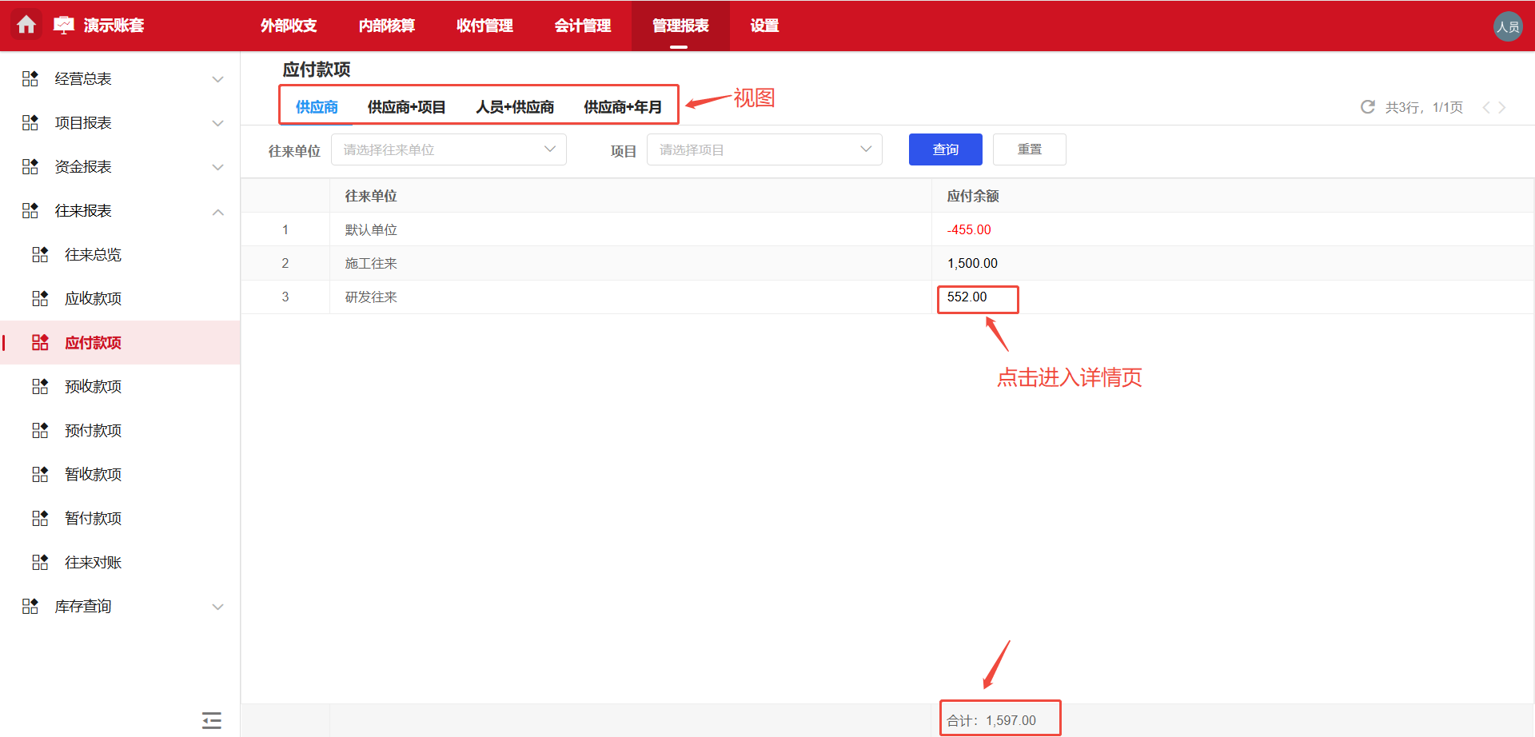Open the 设置 menu item
The height and width of the screenshot is (737, 1535).
tap(764, 26)
